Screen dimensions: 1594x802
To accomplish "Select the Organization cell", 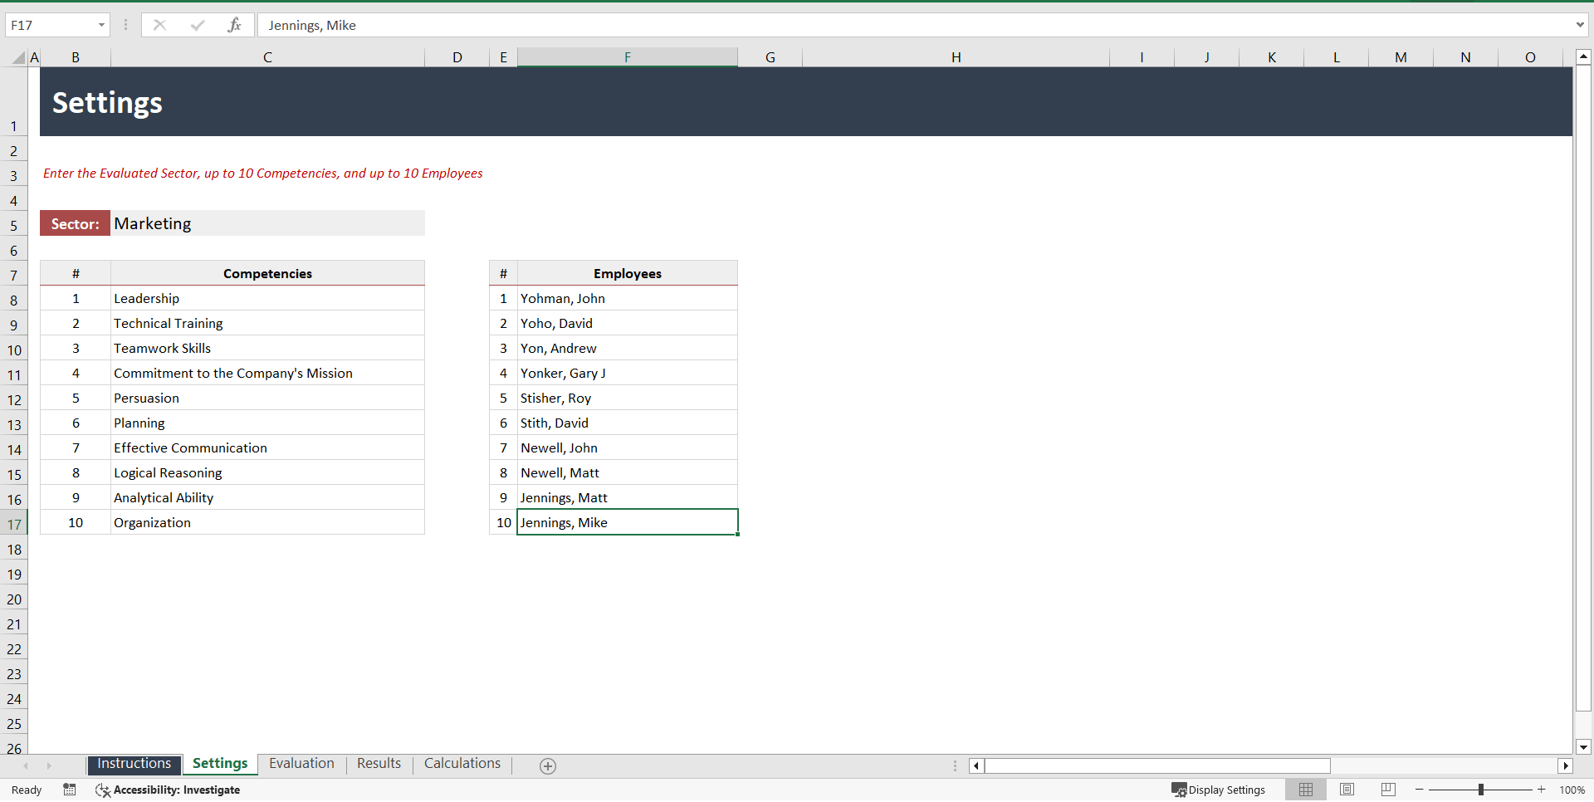I will point(267,522).
